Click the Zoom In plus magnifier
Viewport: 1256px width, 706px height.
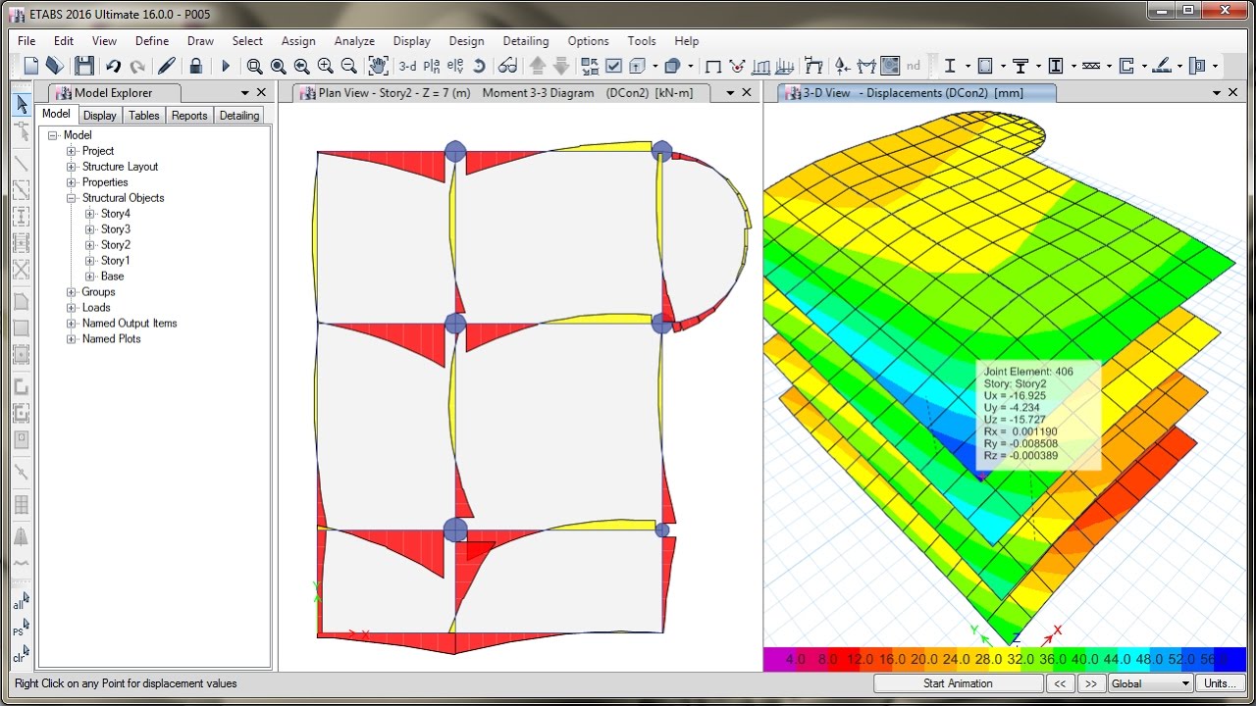(x=325, y=66)
